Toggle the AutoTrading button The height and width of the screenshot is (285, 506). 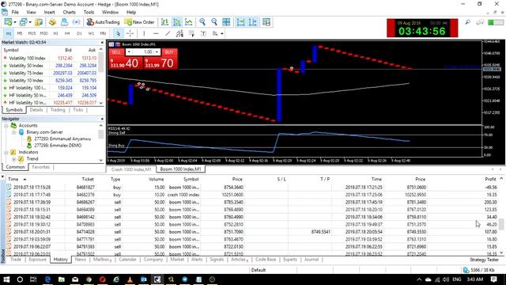(x=103, y=22)
